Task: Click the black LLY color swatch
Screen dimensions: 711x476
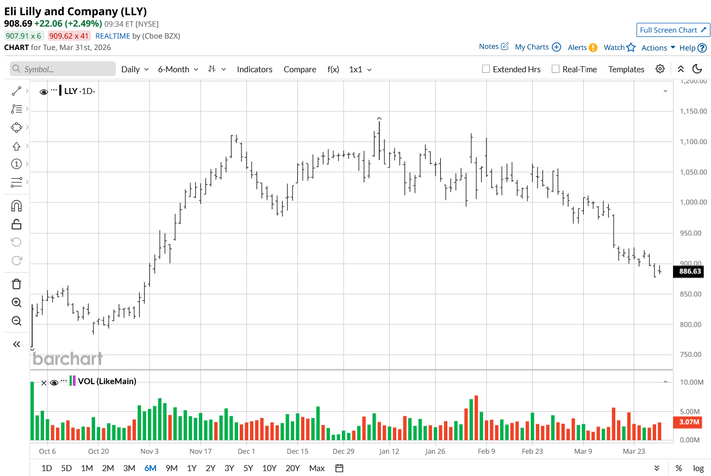Action: tap(60, 91)
